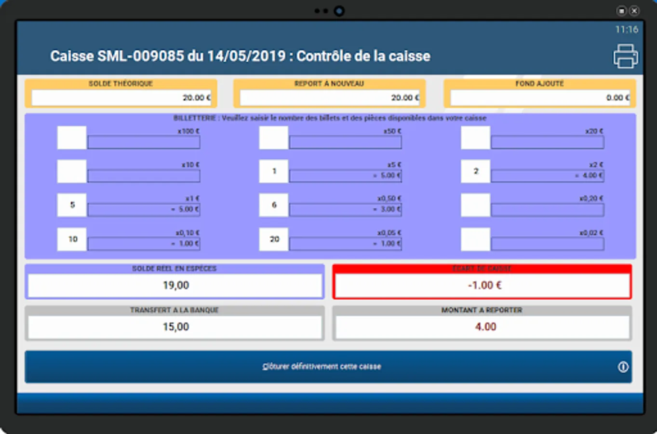Print the cash register report with printer icon

click(x=626, y=56)
